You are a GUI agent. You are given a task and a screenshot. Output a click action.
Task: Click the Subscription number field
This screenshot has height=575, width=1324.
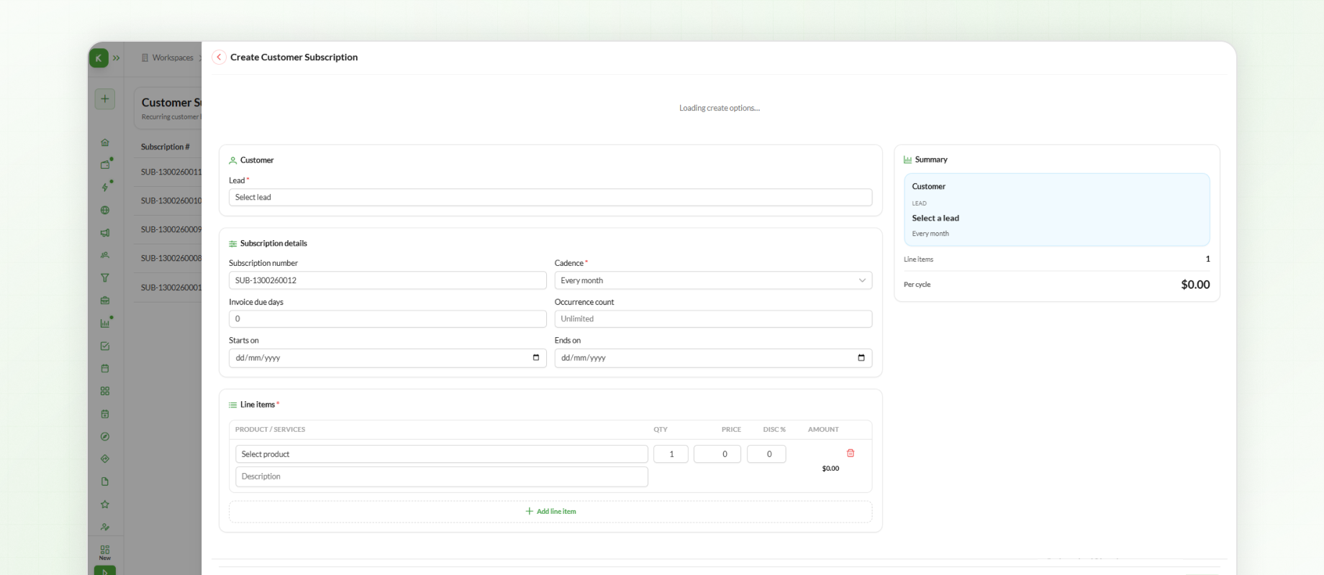[x=388, y=280]
